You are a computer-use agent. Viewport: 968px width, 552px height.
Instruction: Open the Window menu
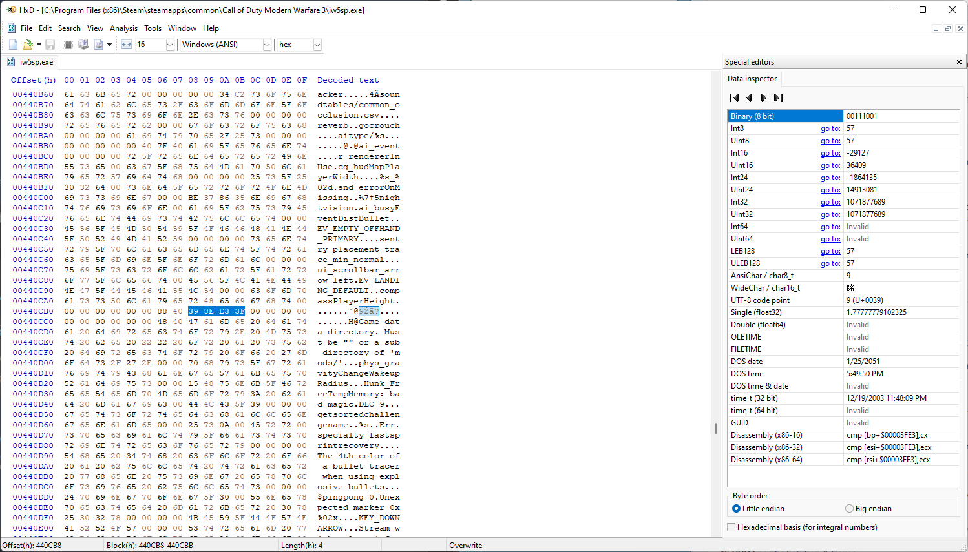click(182, 28)
